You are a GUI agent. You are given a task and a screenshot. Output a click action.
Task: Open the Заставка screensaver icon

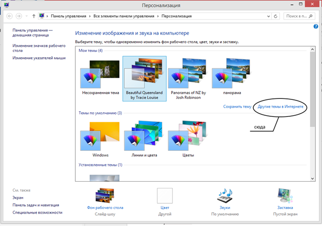(285, 196)
